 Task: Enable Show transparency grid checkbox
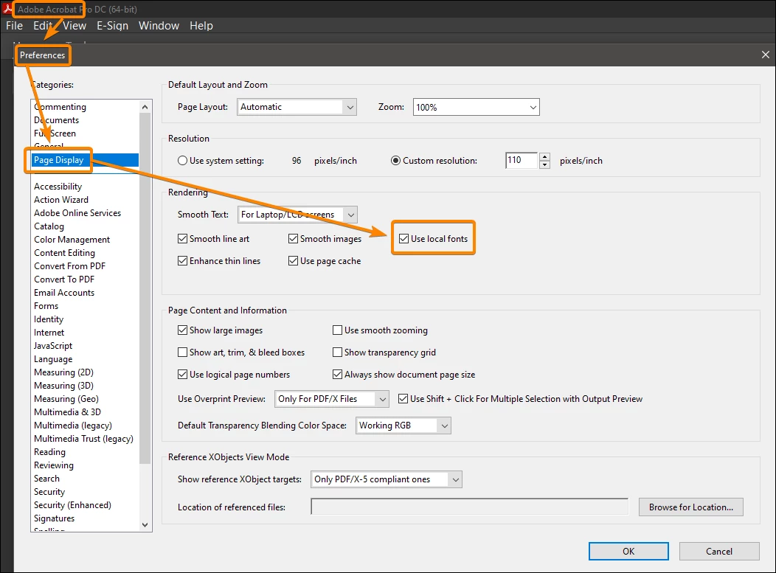pos(338,353)
